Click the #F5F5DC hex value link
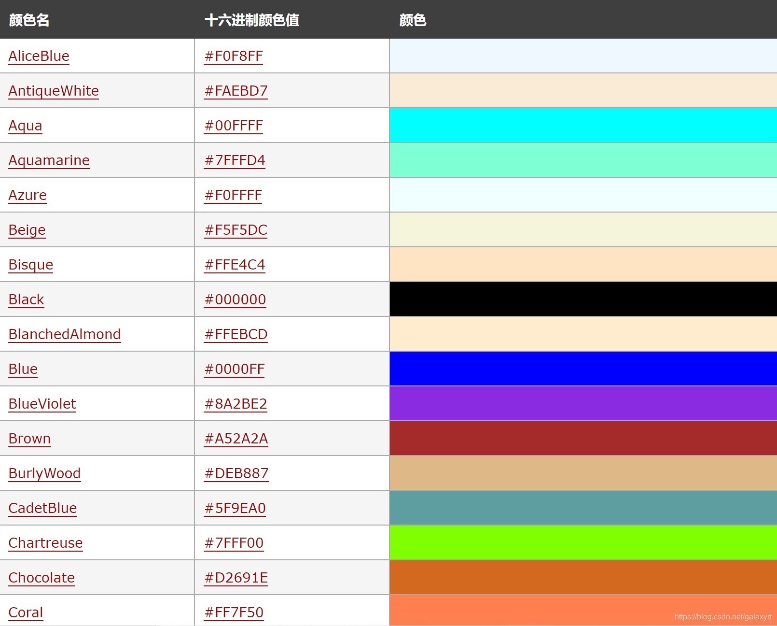This screenshot has height=626, width=777. coord(236,230)
